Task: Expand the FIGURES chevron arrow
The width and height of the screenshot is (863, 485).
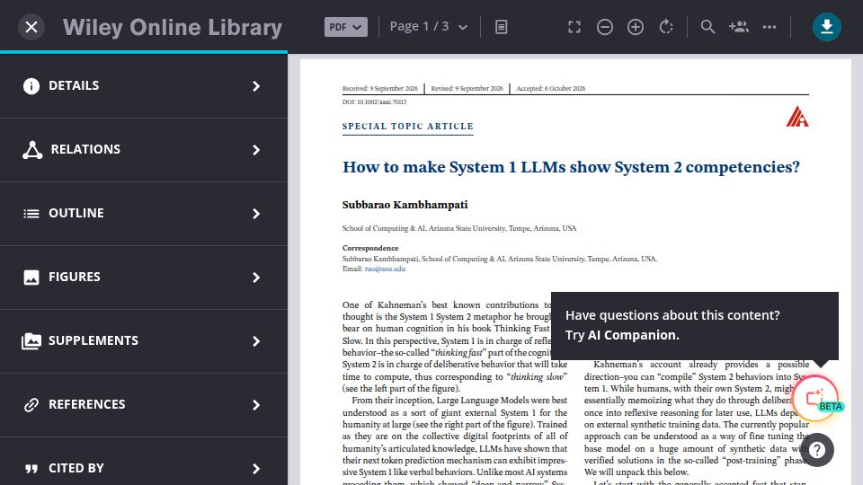Action: coord(256,278)
